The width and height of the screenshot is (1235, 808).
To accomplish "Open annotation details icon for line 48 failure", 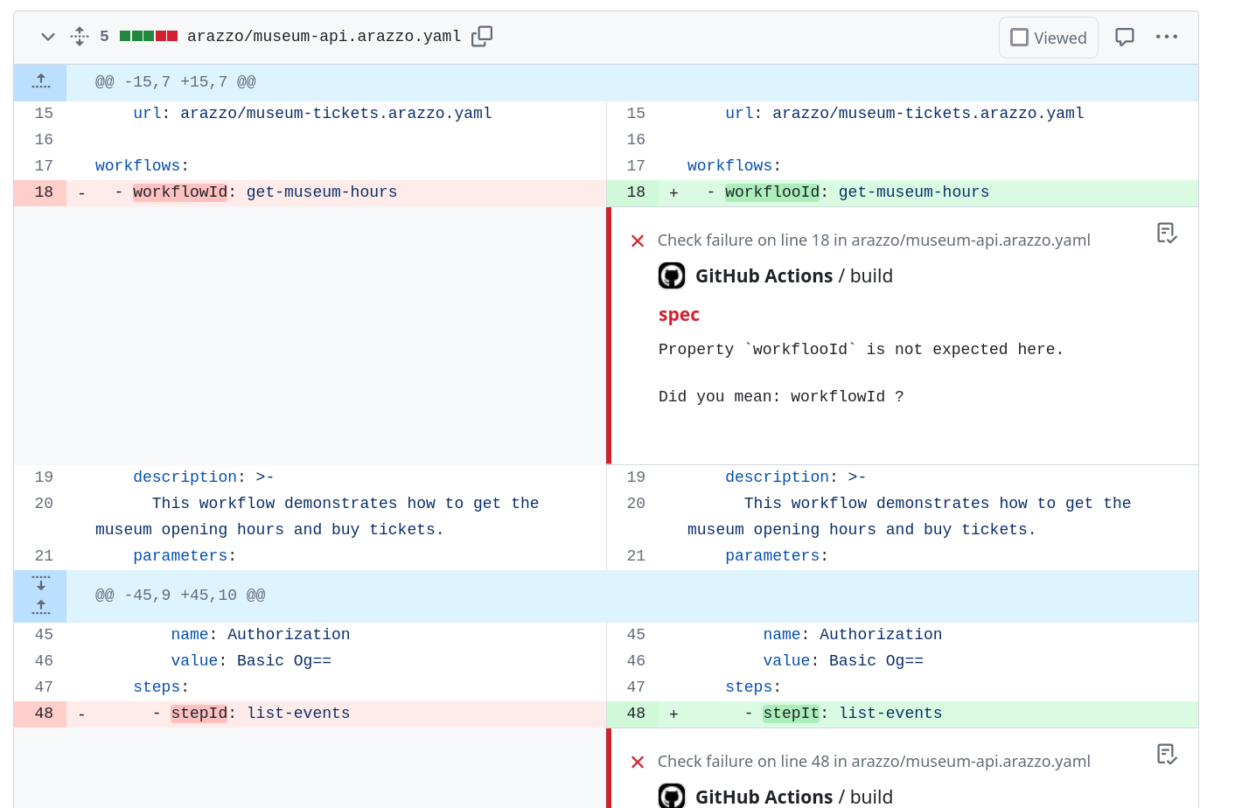I will pyautogui.click(x=1167, y=754).
